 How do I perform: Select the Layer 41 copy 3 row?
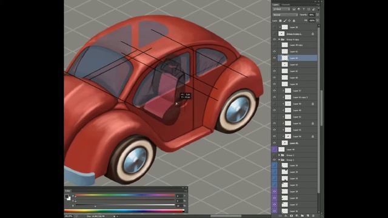297,97
